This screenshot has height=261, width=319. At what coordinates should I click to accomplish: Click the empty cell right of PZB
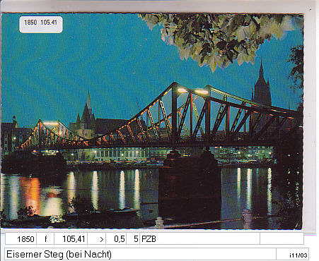pos(282,239)
